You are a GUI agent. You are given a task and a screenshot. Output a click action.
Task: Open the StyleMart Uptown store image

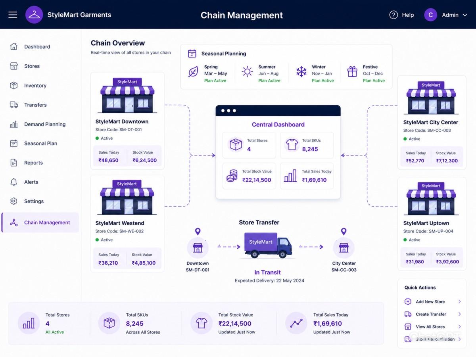point(431,199)
